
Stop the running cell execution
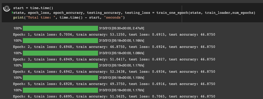coord(7,8)
